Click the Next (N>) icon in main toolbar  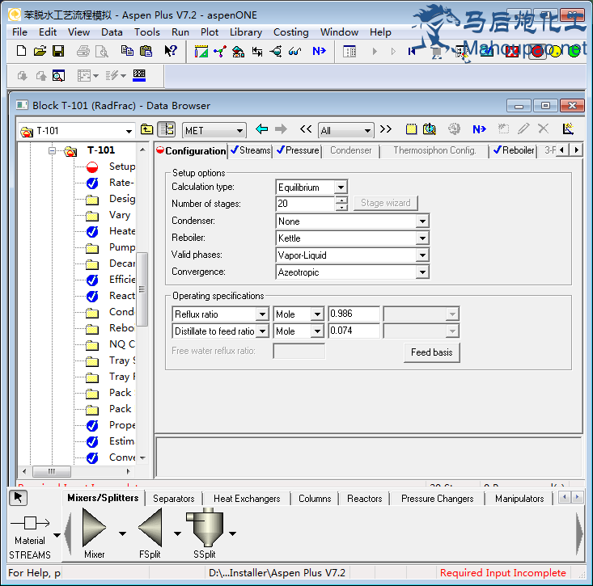pyautogui.click(x=319, y=51)
